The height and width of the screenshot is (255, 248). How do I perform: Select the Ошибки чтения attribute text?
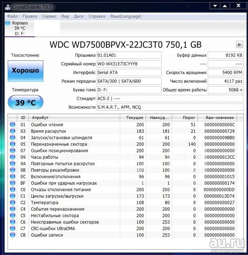pyautogui.click(x=47, y=125)
